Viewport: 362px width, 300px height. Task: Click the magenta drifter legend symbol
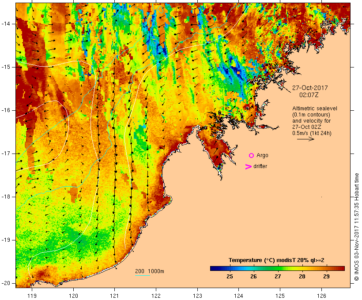249,167
